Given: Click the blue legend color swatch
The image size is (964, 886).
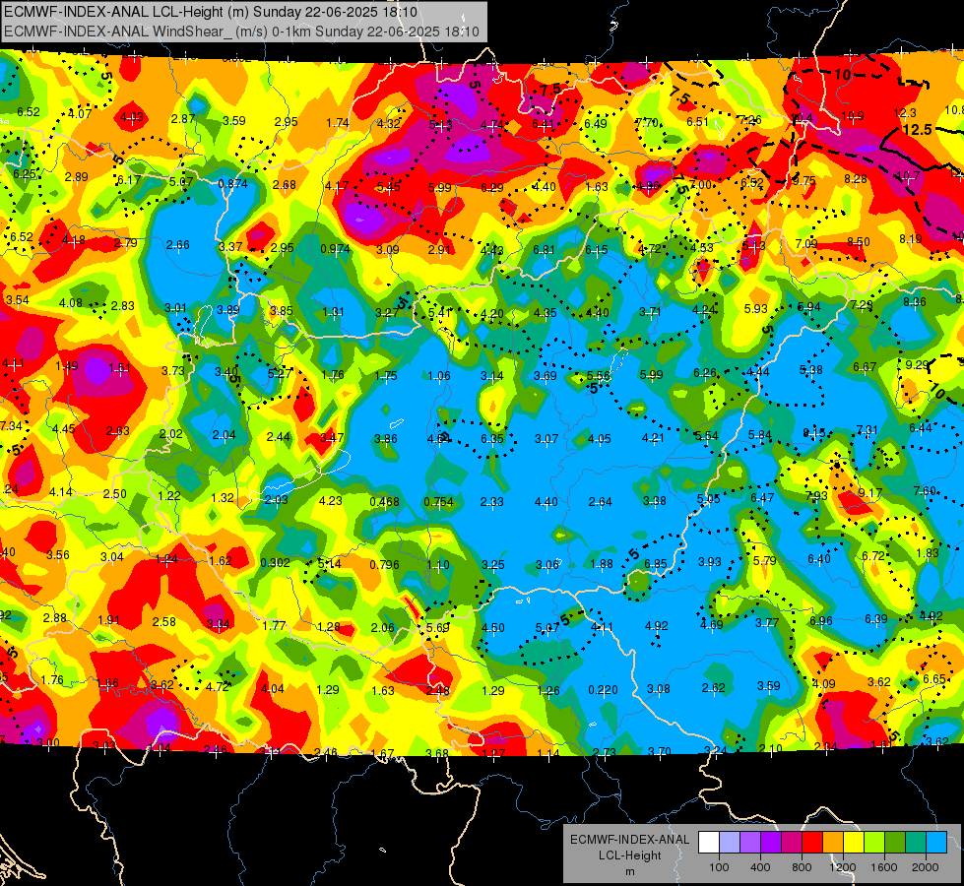Looking at the screenshot, I should 936,843.
